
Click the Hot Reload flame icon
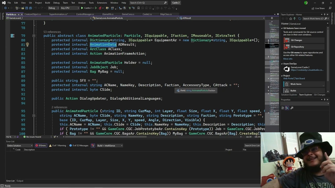point(100,8)
